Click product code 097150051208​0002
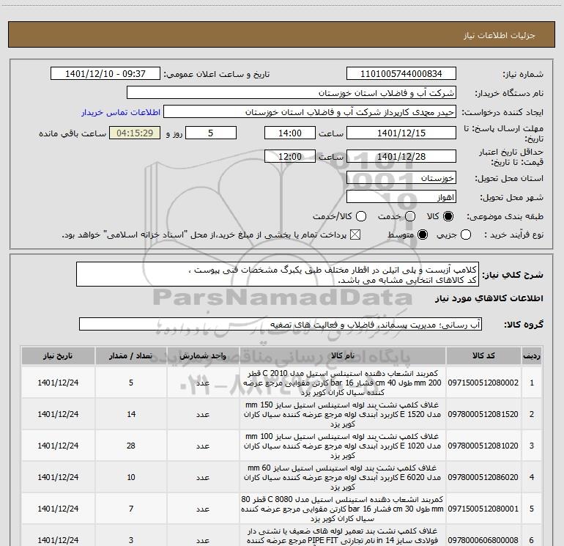 (x=483, y=383)
